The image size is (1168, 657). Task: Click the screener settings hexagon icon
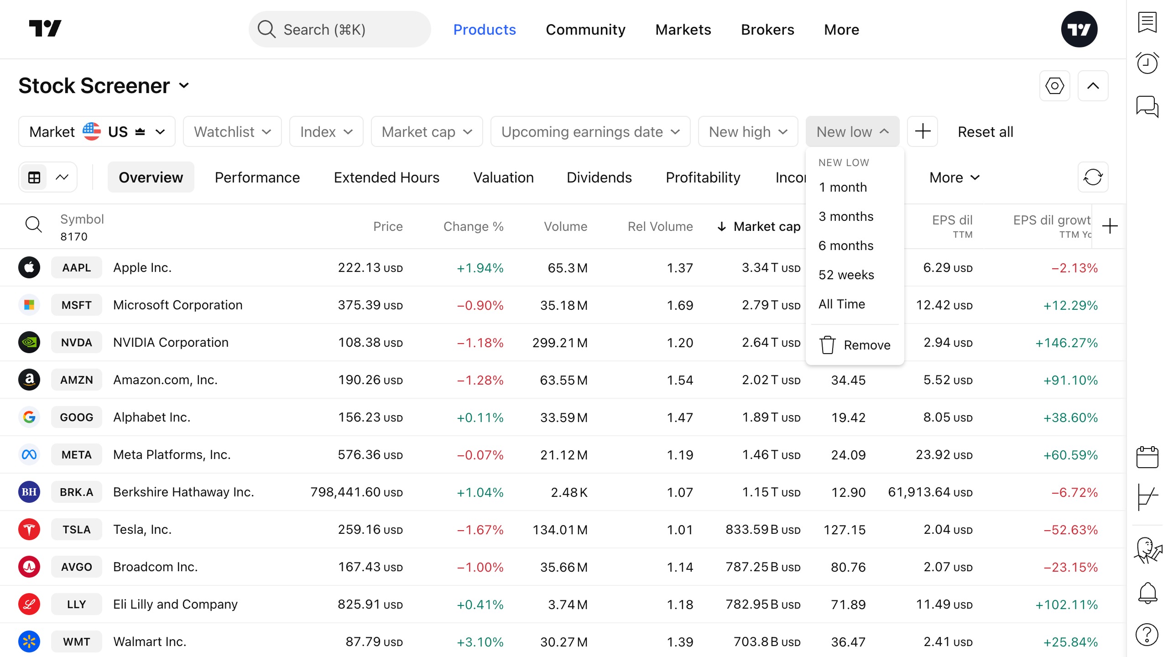pos(1054,86)
